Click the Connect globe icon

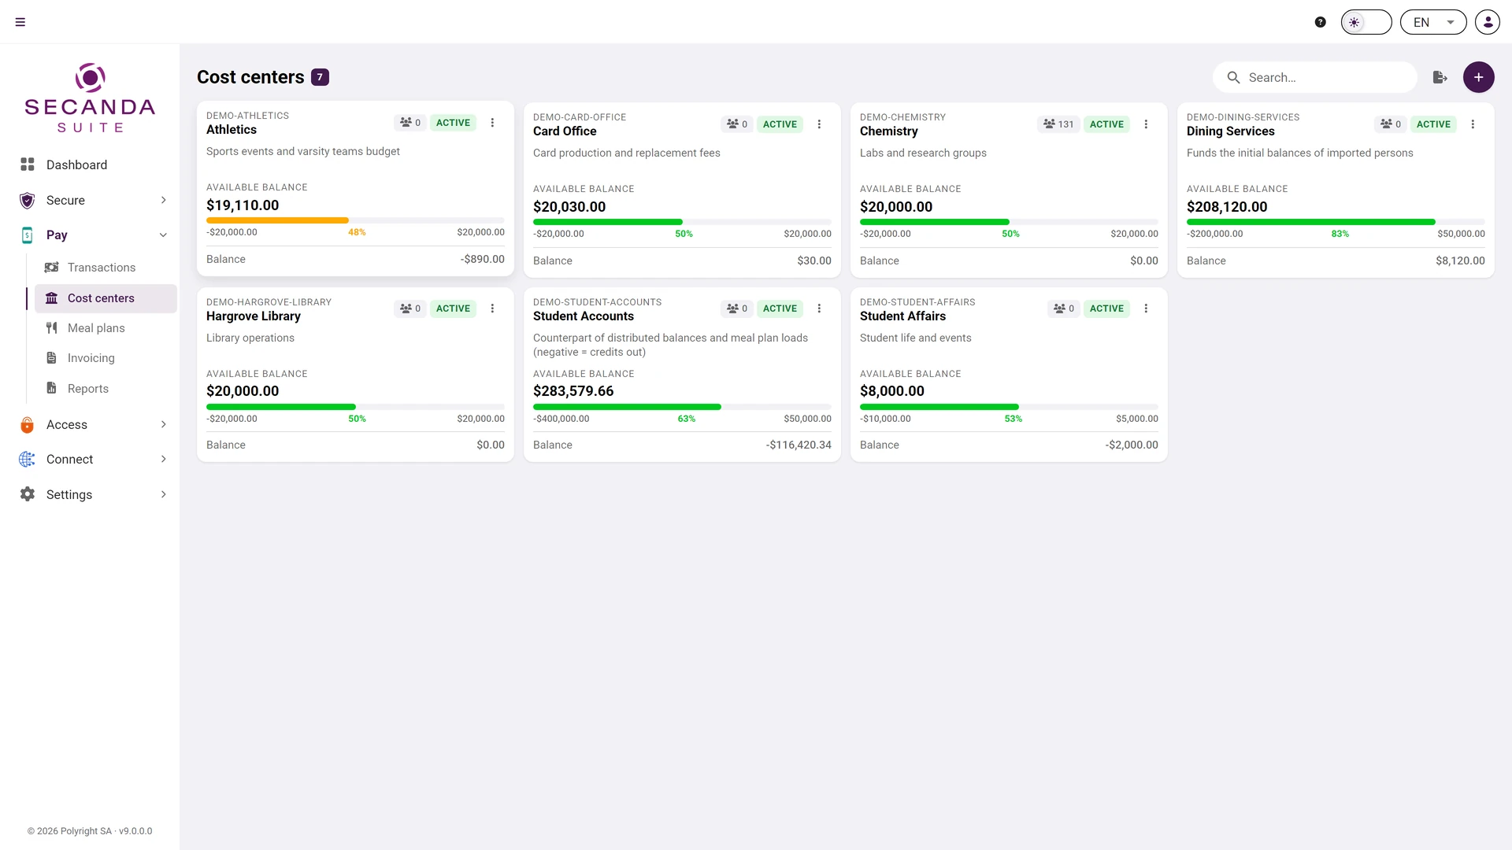[28, 459]
